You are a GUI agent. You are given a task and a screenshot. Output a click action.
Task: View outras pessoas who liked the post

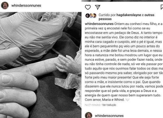tap(126, 17)
